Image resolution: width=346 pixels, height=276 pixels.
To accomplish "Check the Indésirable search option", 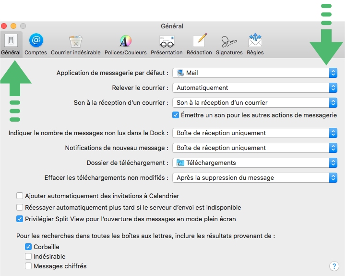I will (28, 256).
